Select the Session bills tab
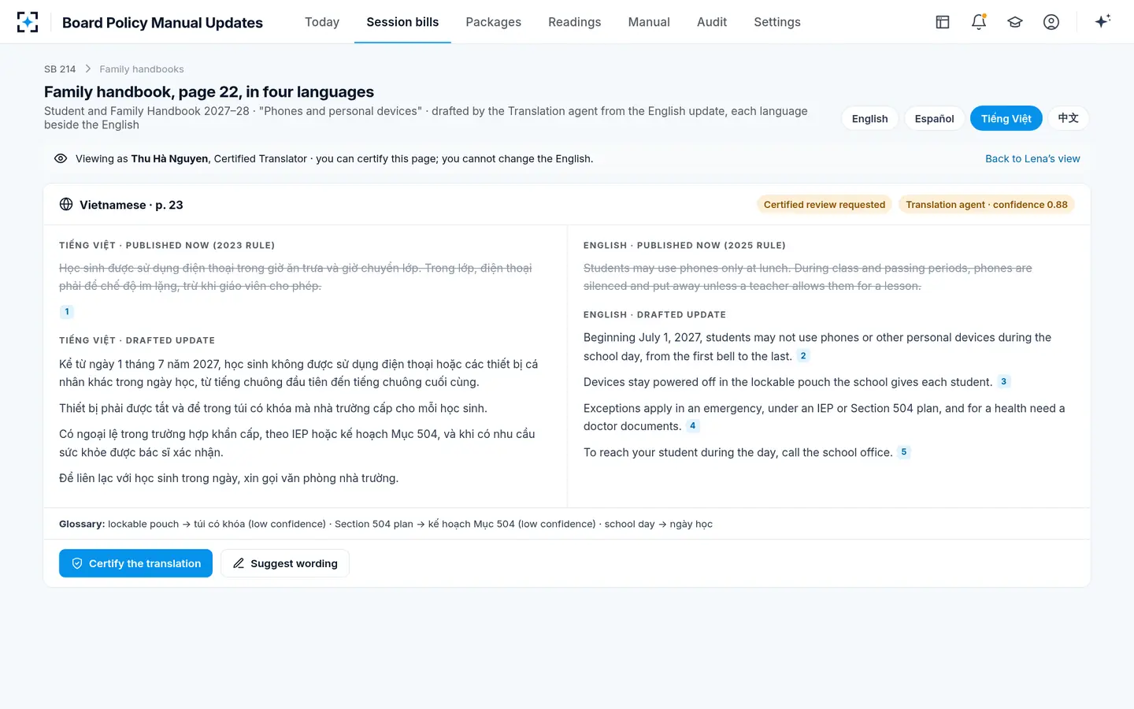Screen dimensions: 1134x709 (x=402, y=22)
